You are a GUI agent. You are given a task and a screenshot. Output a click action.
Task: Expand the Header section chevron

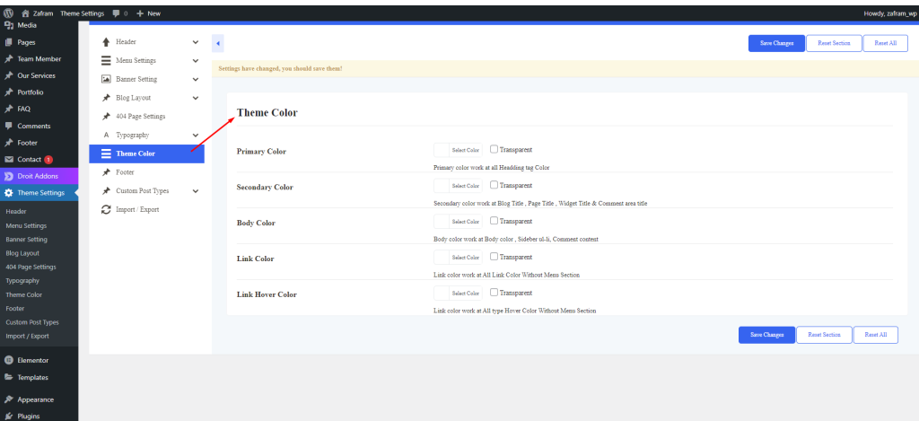pos(195,42)
